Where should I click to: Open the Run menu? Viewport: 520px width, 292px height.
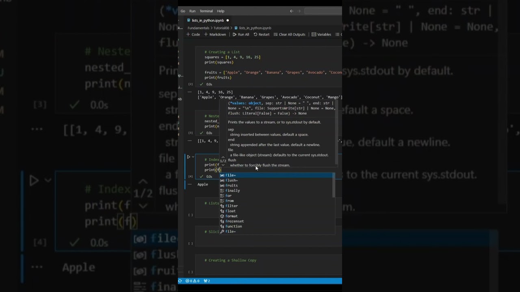(192, 11)
